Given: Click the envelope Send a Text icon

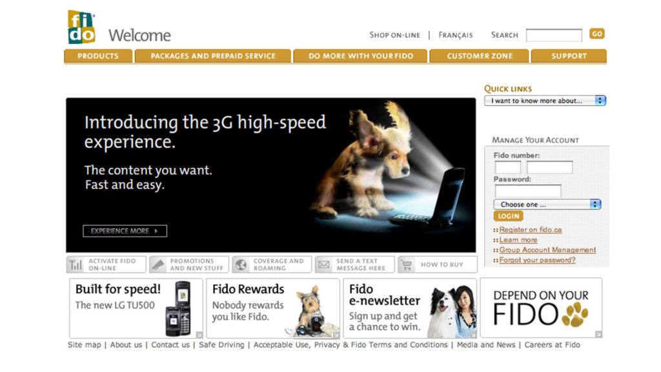Looking at the screenshot, I should pyautogui.click(x=324, y=265).
